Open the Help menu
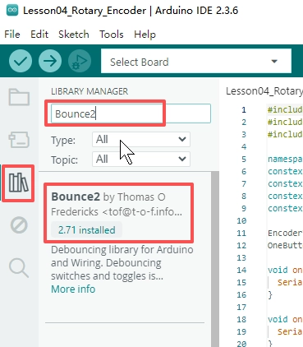This screenshot has height=347, width=303. (x=145, y=35)
